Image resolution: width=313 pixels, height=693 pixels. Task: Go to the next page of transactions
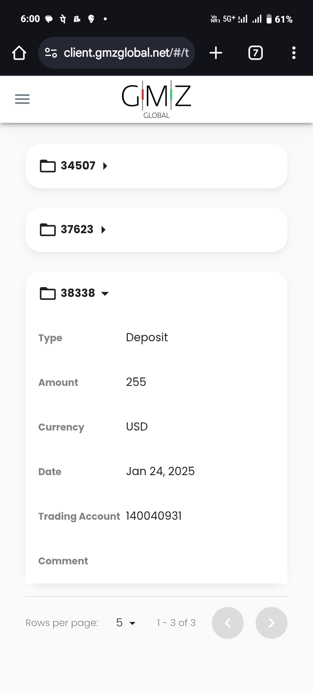[x=271, y=623]
